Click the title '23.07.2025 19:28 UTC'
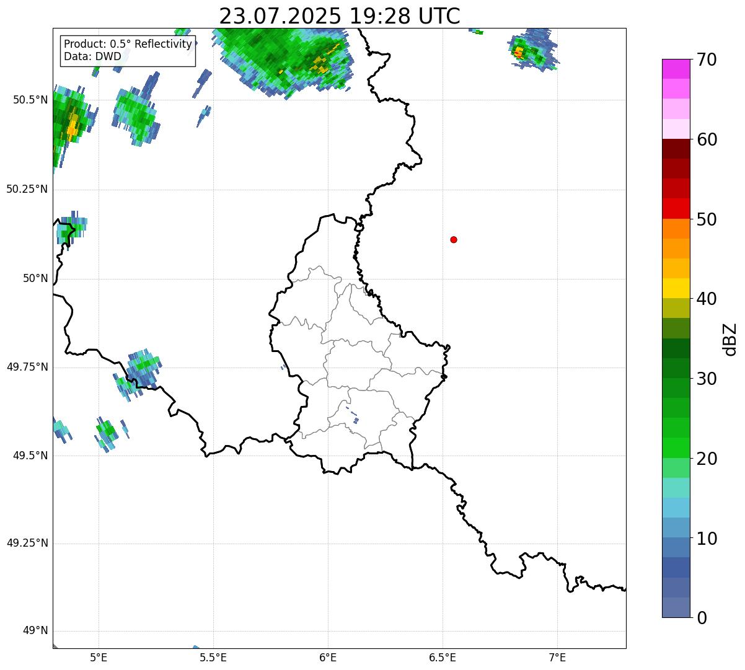 [x=340, y=16]
